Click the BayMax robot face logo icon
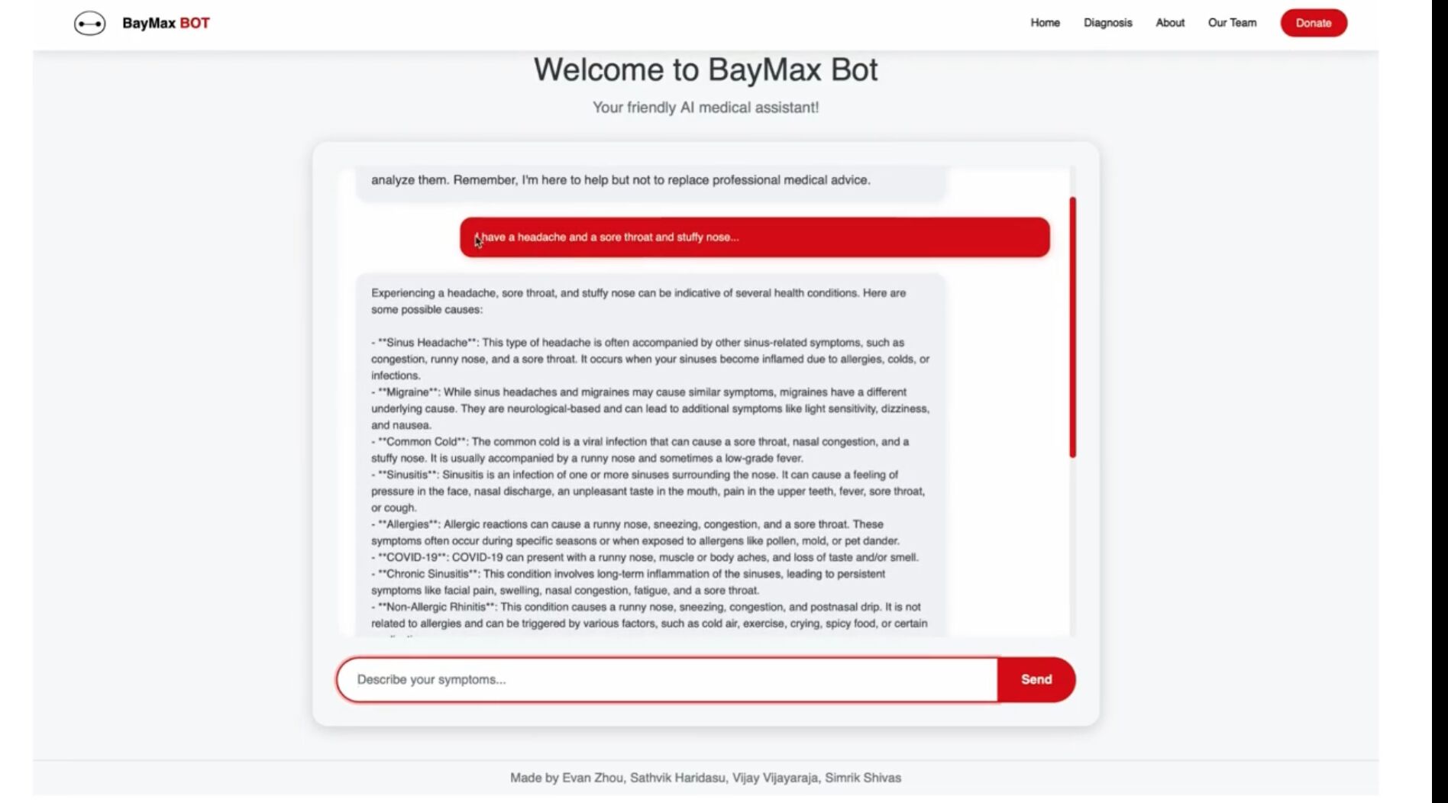 tap(89, 24)
